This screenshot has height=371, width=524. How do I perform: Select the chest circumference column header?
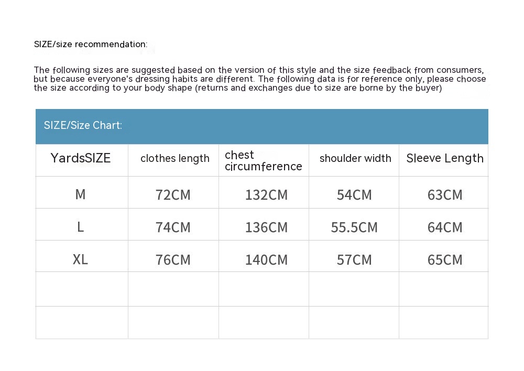pyautogui.click(x=263, y=161)
